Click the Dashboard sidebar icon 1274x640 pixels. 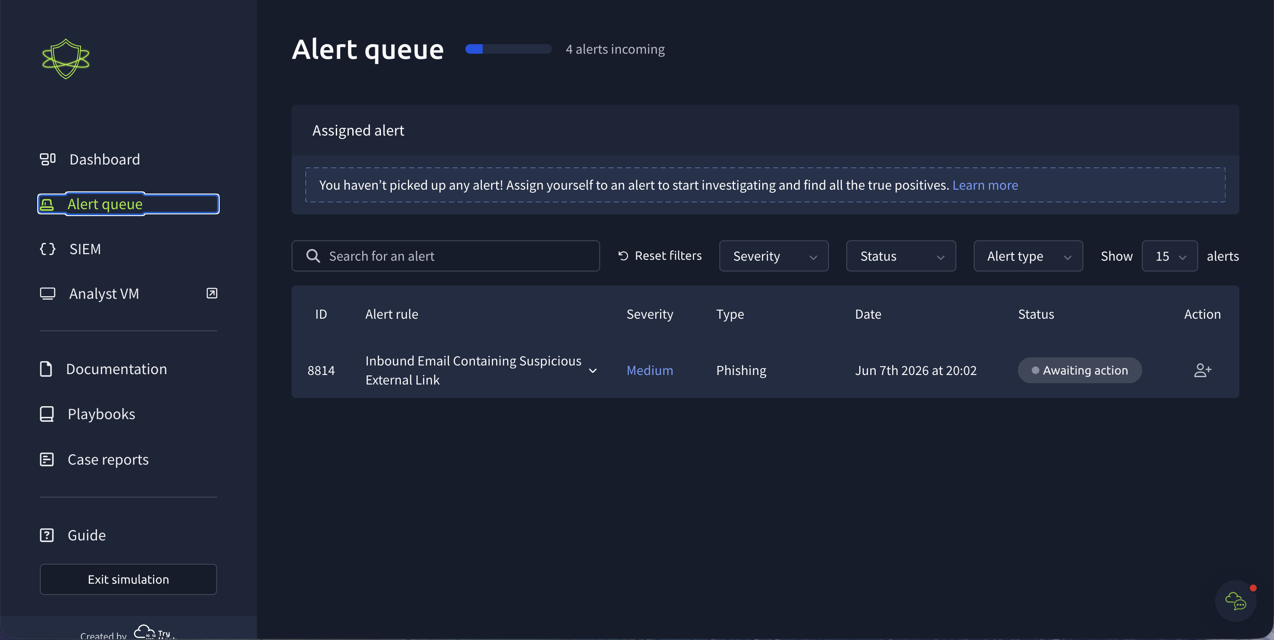(x=48, y=159)
